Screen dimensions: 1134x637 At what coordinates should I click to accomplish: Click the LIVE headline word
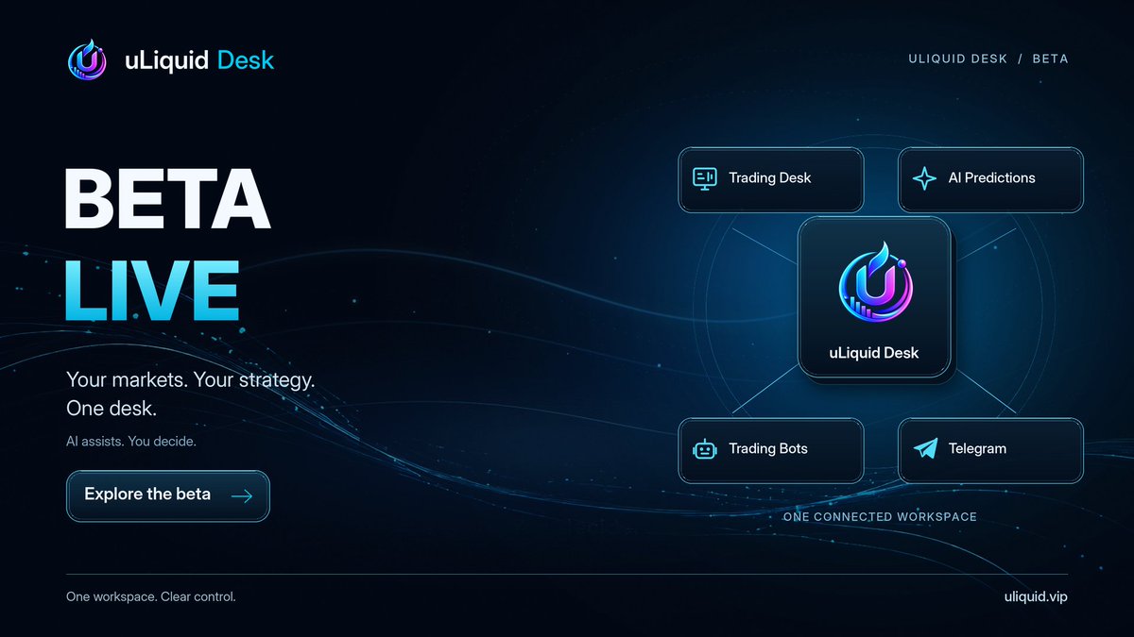pyautogui.click(x=151, y=289)
